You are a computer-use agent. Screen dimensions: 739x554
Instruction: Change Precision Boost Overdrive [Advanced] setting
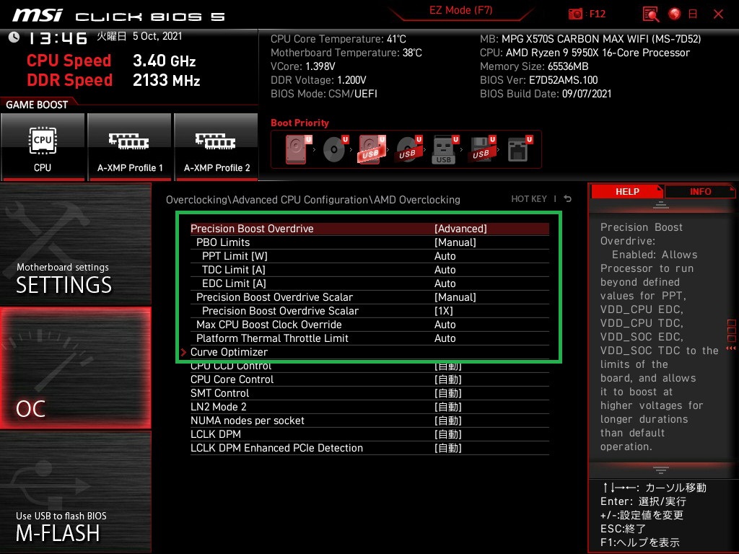coord(369,229)
